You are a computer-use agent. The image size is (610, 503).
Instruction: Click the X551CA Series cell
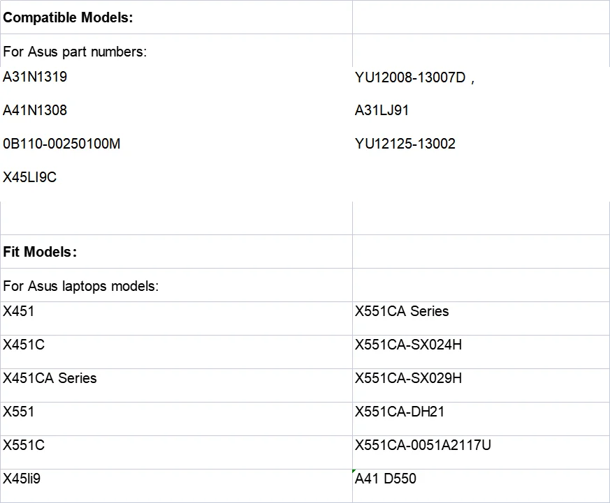(x=402, y=311)
